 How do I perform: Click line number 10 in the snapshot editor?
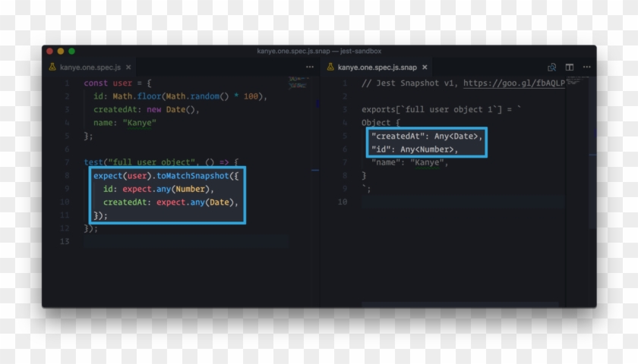point(343,202)
